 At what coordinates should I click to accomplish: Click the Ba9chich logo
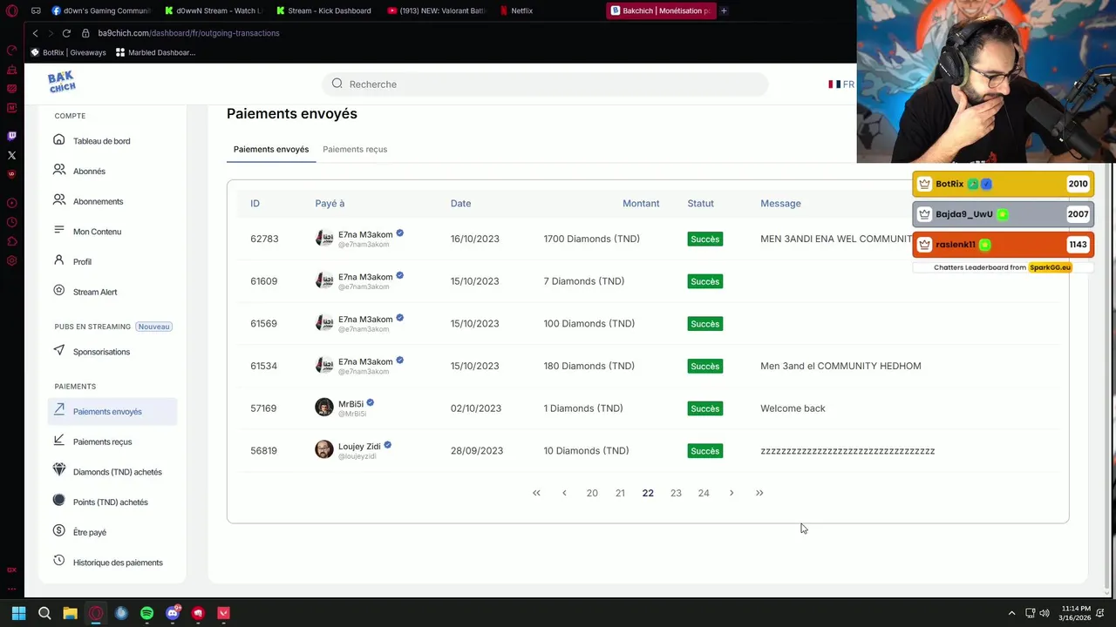tap(62, 83)
